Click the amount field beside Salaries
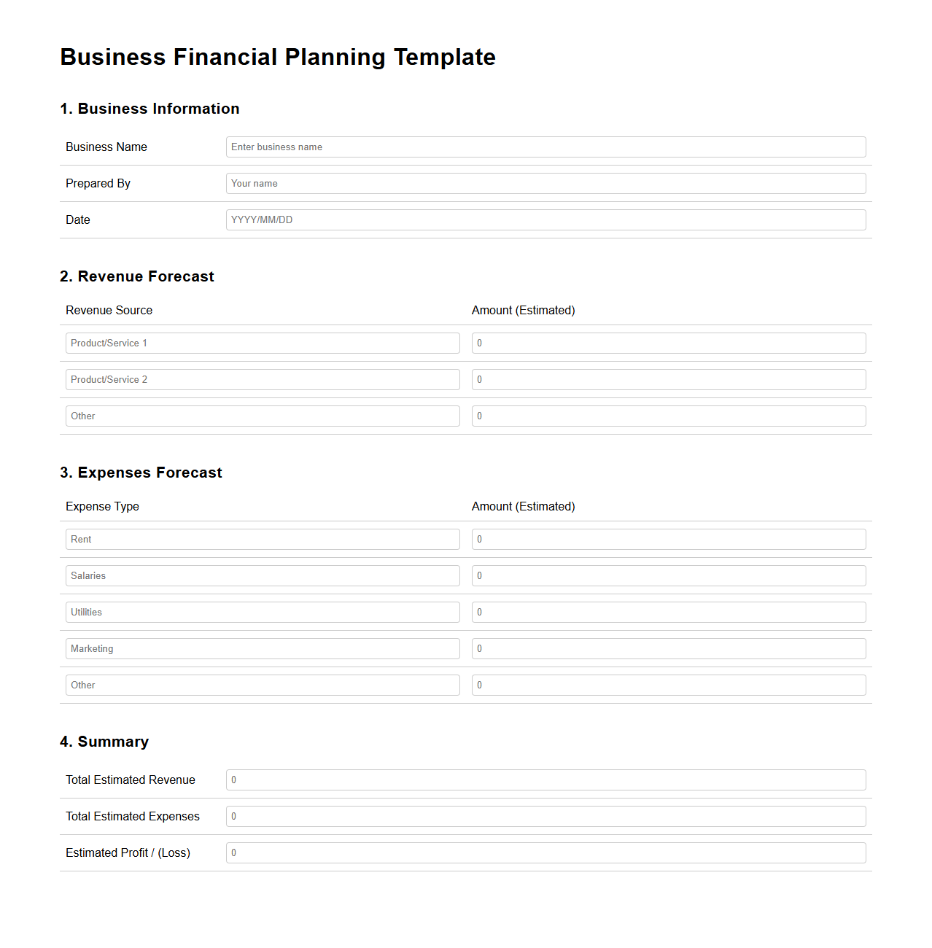Viewport: 932px width, 948px height. (668, 575)
